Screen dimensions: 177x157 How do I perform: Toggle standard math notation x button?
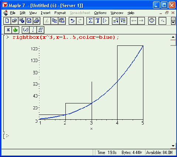pyautogui.click(x=8, y=30)
